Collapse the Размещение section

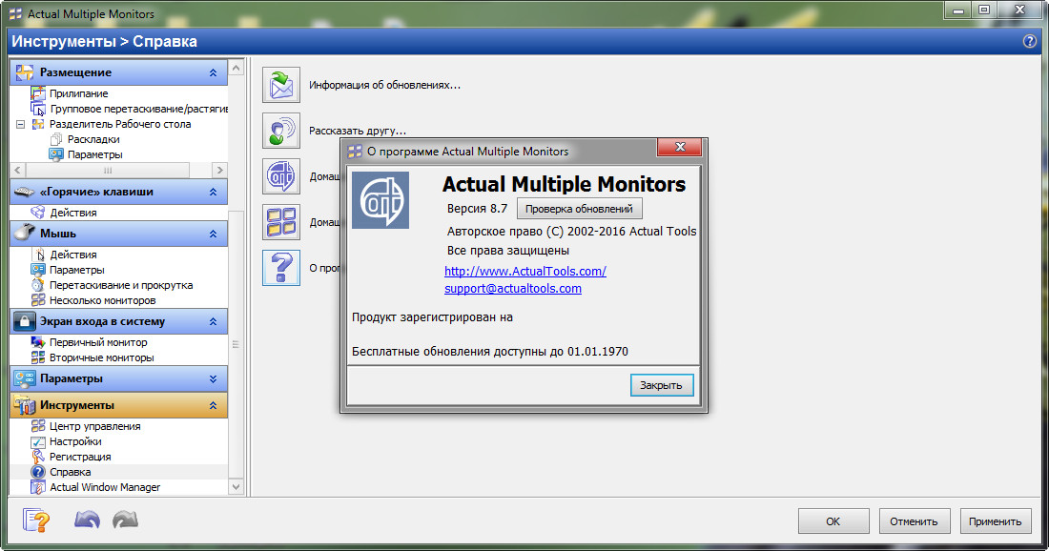pyautogui.click(x=213, y=72)
